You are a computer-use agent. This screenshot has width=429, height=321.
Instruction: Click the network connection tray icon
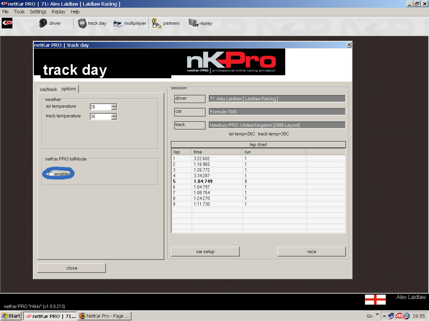pos(391,316)
